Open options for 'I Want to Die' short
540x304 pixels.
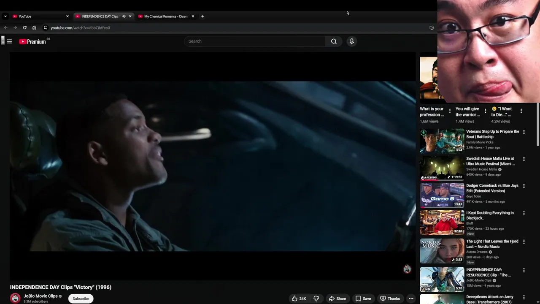521,111
